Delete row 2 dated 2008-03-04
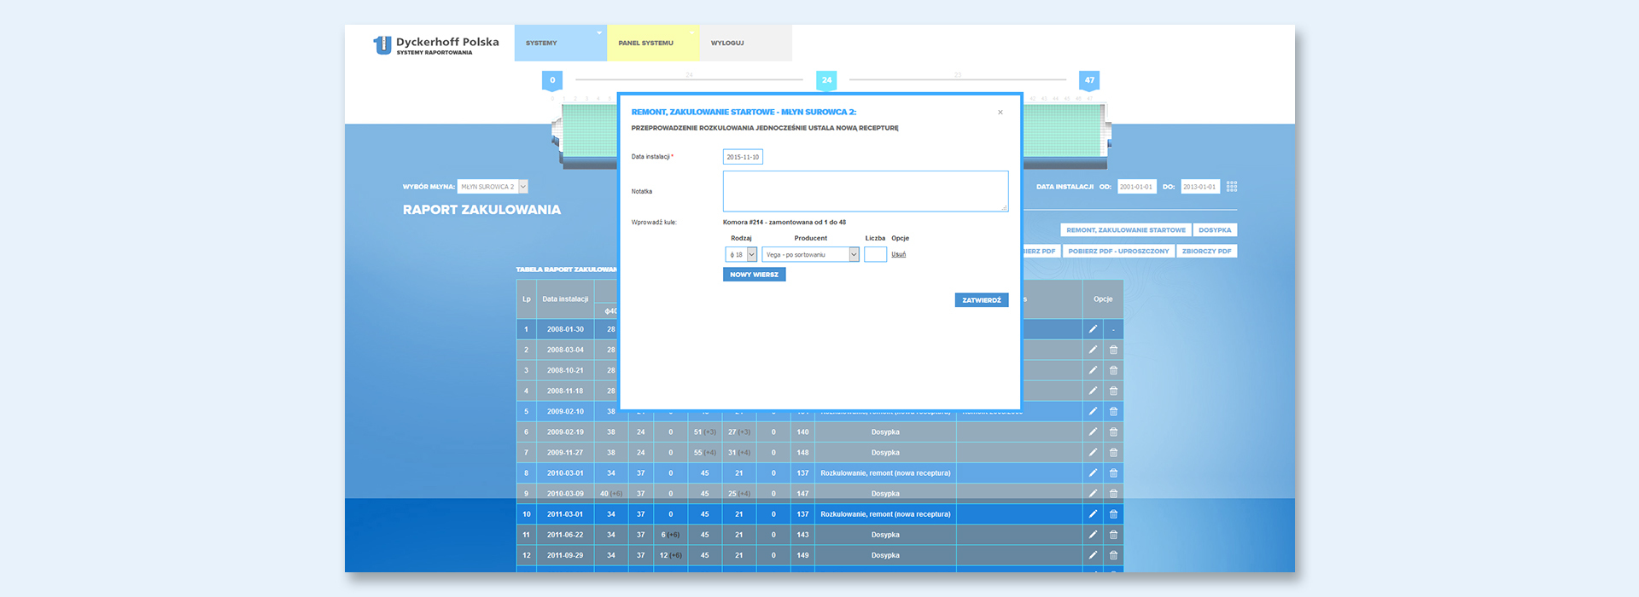 coord(1113,350)
